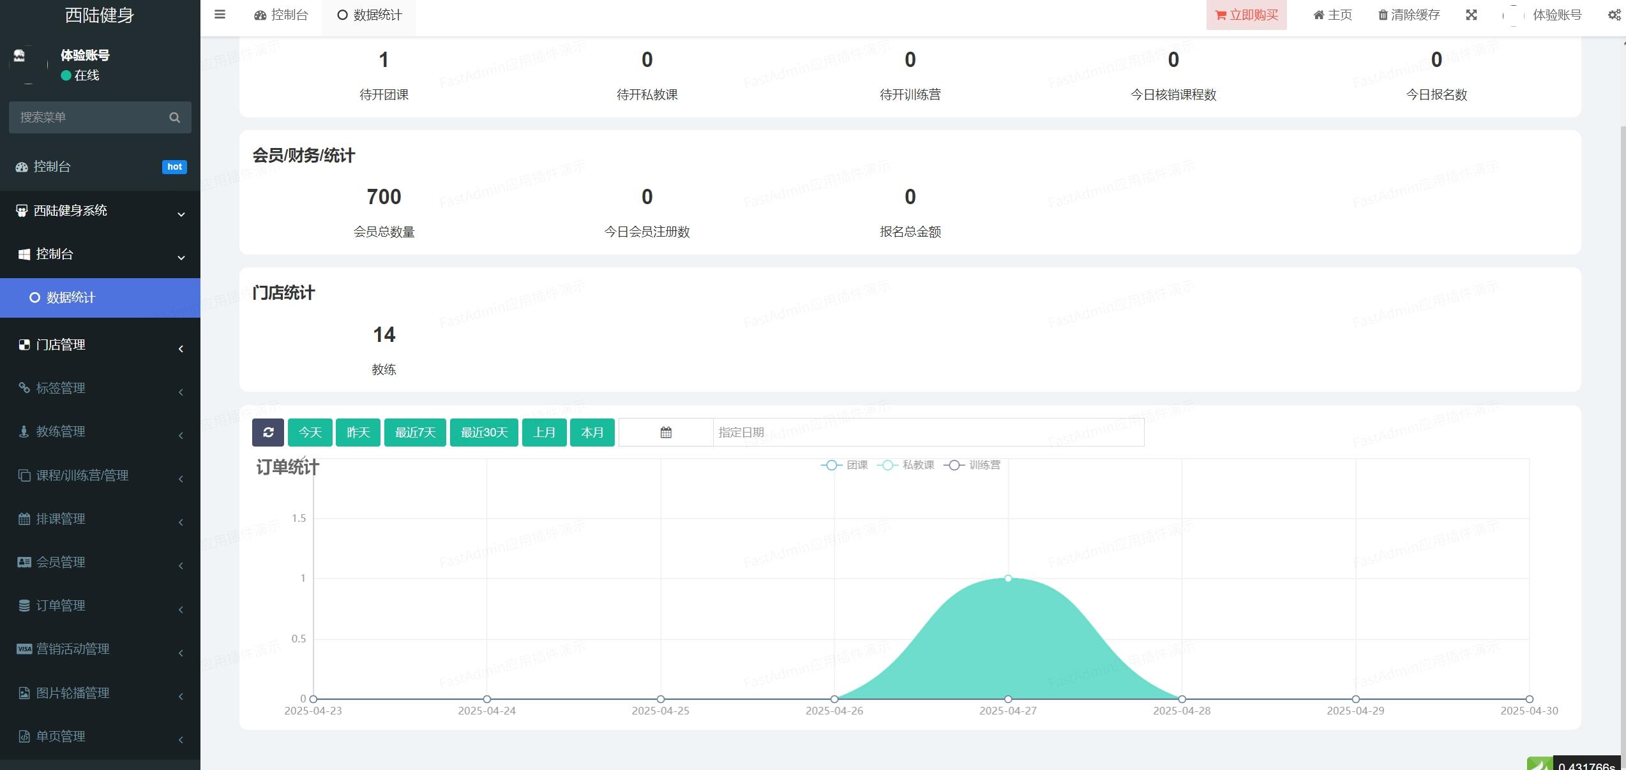Toggle 训练营 series in chart legend
Screen dimensions: 1626x770
[972, 465]
